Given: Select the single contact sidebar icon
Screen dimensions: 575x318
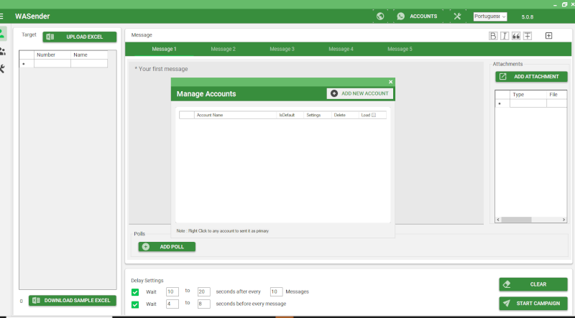Looking at the screenshot, I should 2,34.
